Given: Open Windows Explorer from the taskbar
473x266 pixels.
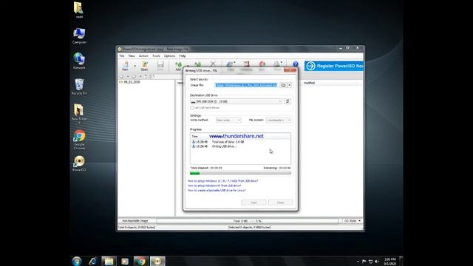Looking at the screenshot, I should 109,261.
